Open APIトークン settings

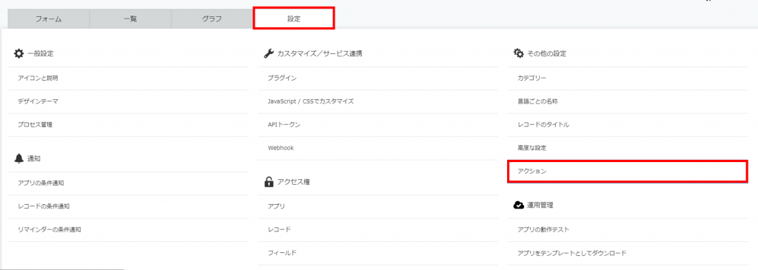(378, 124)
